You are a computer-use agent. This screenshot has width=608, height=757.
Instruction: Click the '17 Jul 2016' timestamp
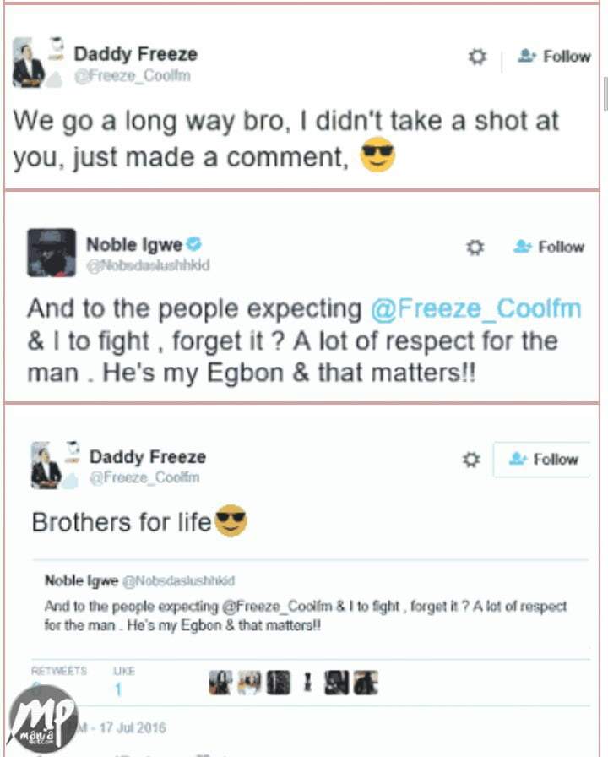click(124, 727)
